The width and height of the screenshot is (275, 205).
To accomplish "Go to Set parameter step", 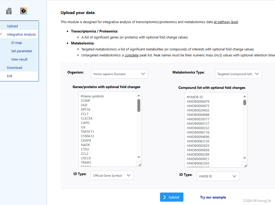I will 22,51.
